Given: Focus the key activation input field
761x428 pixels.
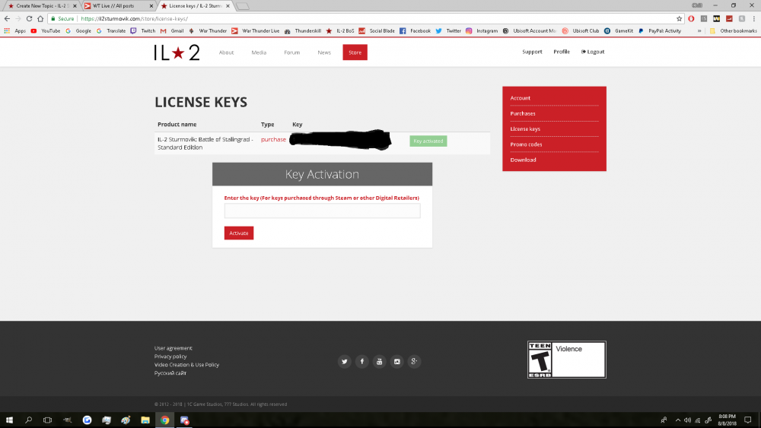Looking at the screenshot, I should coord(322,211).
